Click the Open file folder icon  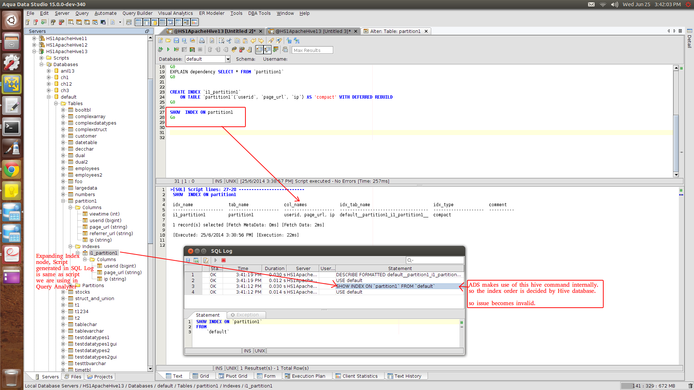[x=168, y=41]
